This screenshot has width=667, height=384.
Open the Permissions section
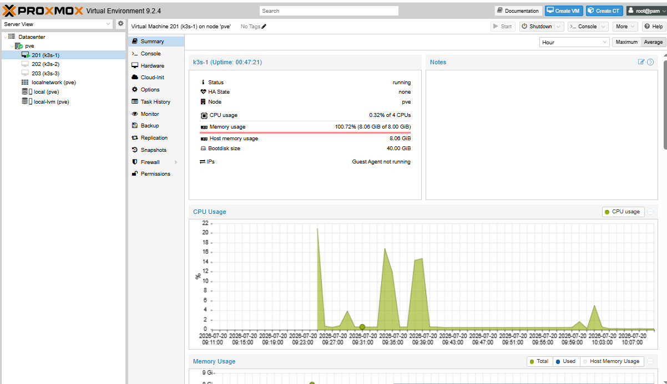click(x=156, y=174)
